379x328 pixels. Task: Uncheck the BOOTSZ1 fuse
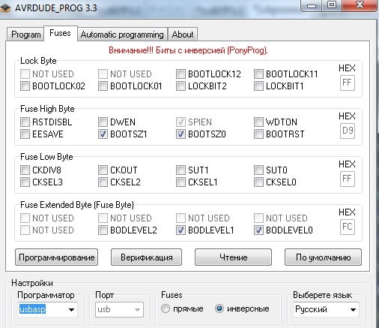[x=103, y=134]
